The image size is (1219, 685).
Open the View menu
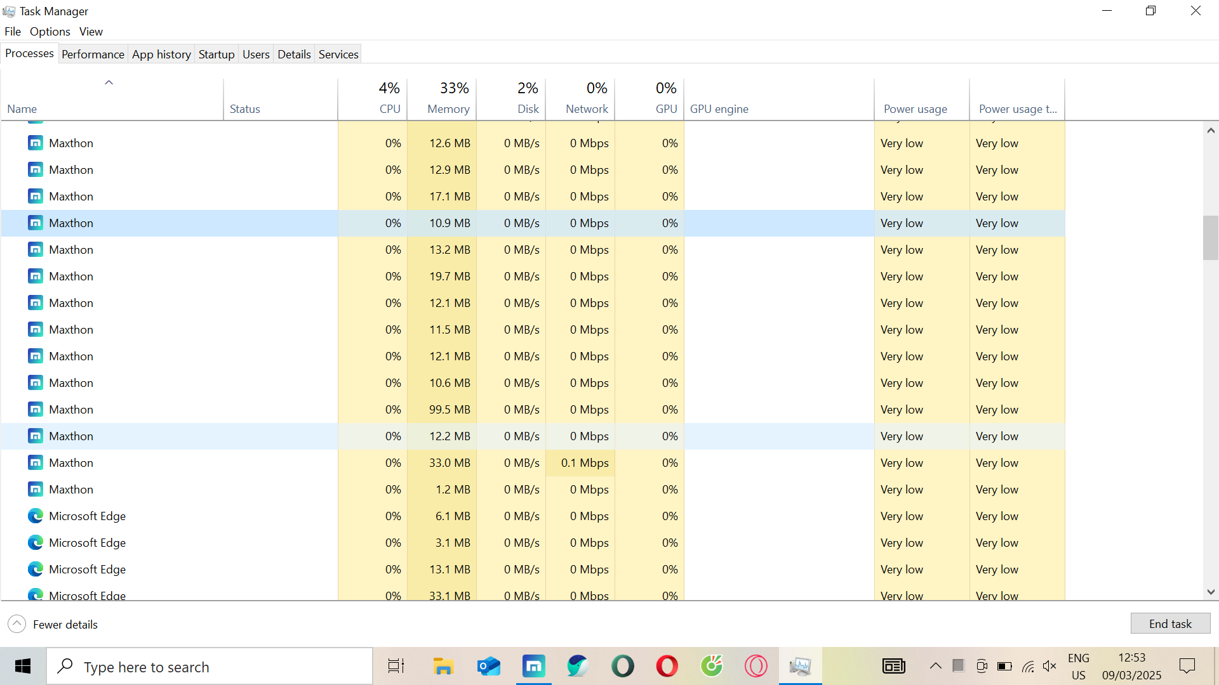91,32
